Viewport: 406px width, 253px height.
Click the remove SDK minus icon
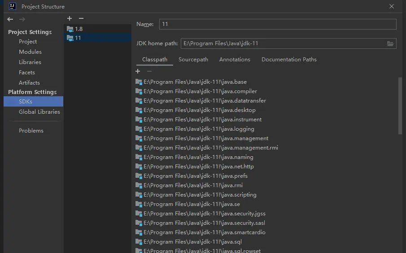81,18
